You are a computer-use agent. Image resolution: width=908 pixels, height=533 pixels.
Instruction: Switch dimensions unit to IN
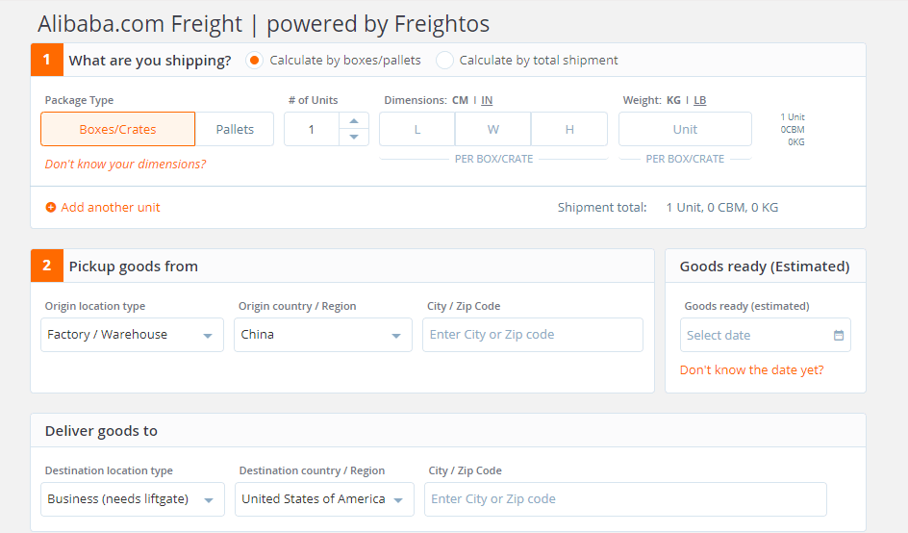click(x=487, y=100)
